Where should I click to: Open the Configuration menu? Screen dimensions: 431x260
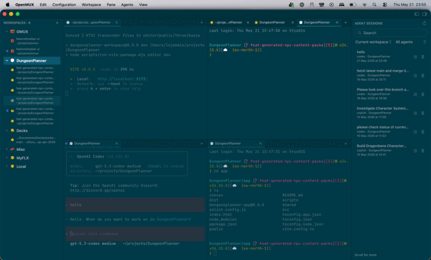coord(64,5)
